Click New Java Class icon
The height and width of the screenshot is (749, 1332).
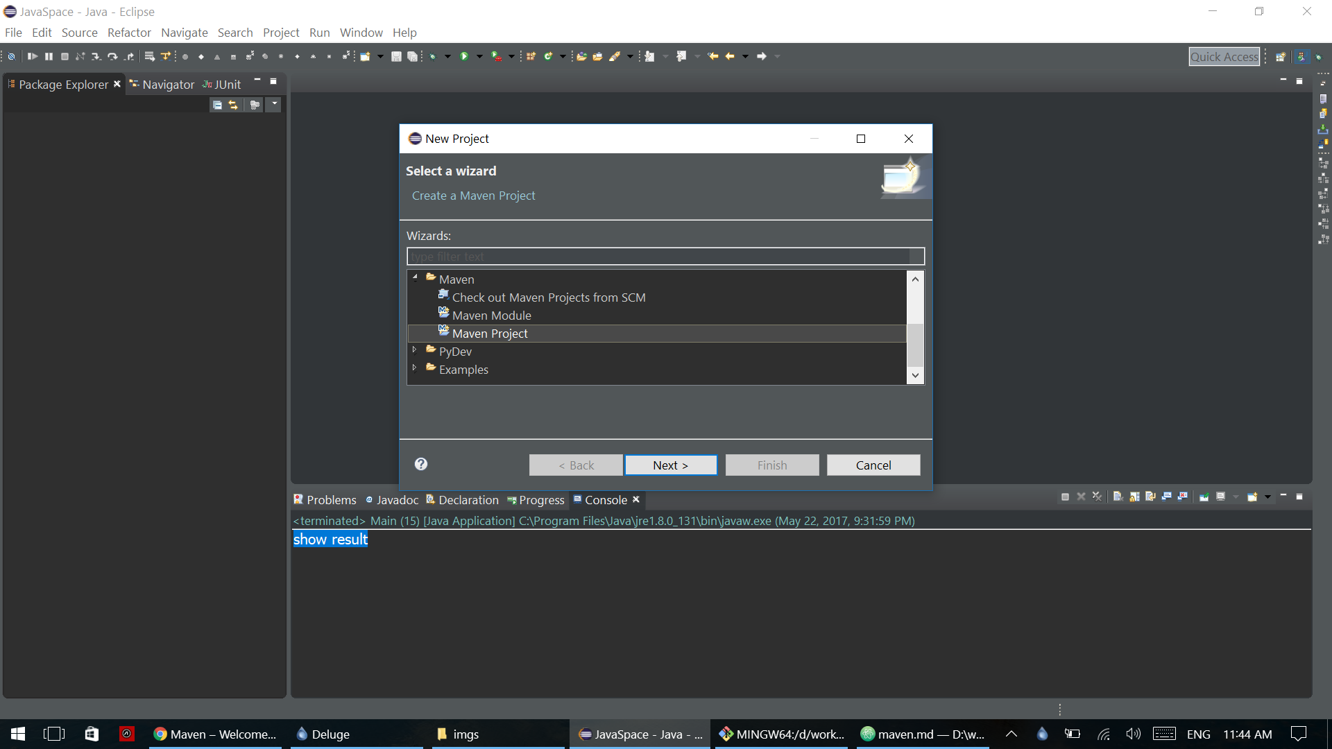[x=548, y=56]
